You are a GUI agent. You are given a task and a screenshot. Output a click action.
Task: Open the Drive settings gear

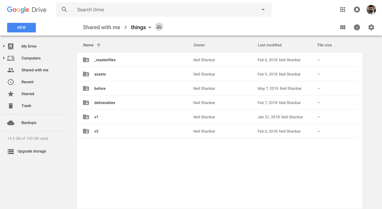[x=371, y=27]
